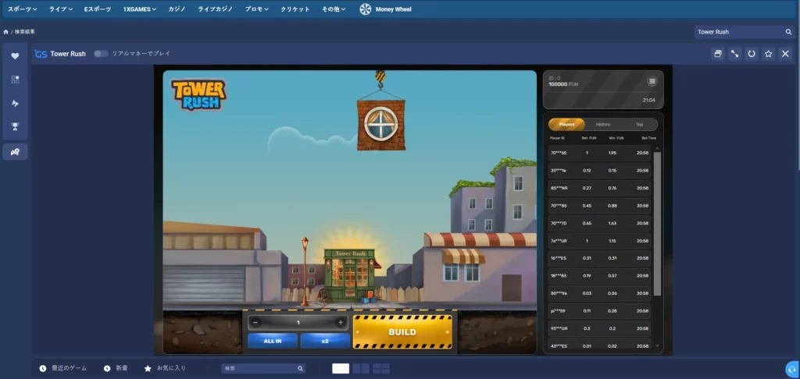800x379 pixels.
Task: Open 最近のゲーム recent games
Action: click(x=70, y=368)
